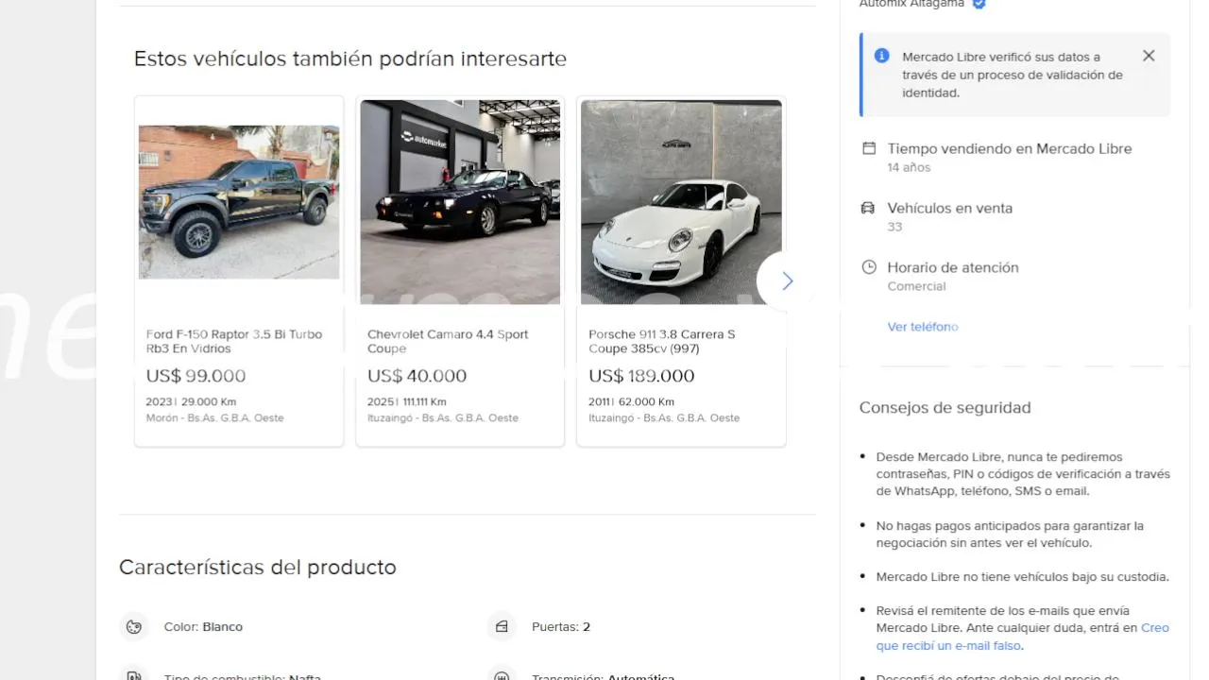Click 'Color: Blanco' attribute
Screen dimensions: 1209x680
point(203,626)
